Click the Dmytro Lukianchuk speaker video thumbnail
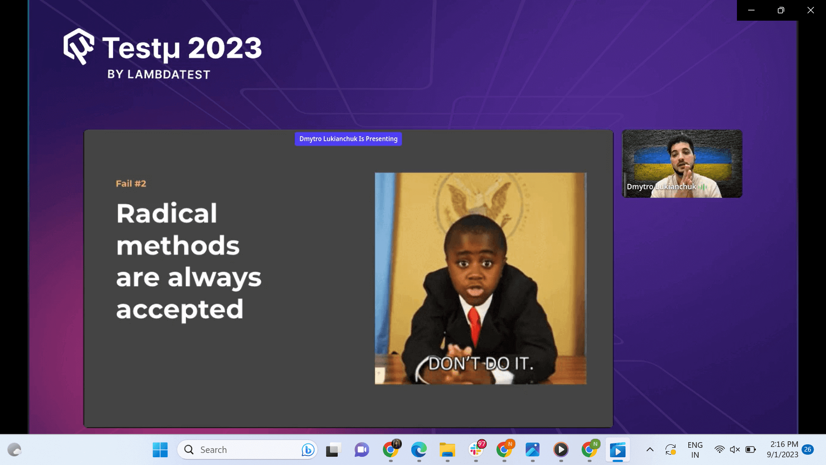This screenshot has height=465, width=826. (682, 164)
